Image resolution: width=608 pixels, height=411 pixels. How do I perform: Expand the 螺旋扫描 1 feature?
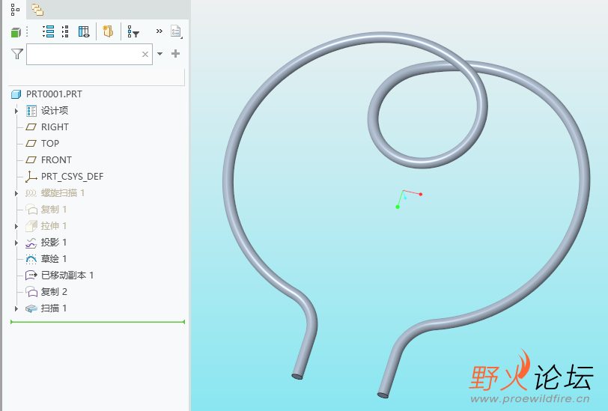pyautogui.click(x=16, y=193)
